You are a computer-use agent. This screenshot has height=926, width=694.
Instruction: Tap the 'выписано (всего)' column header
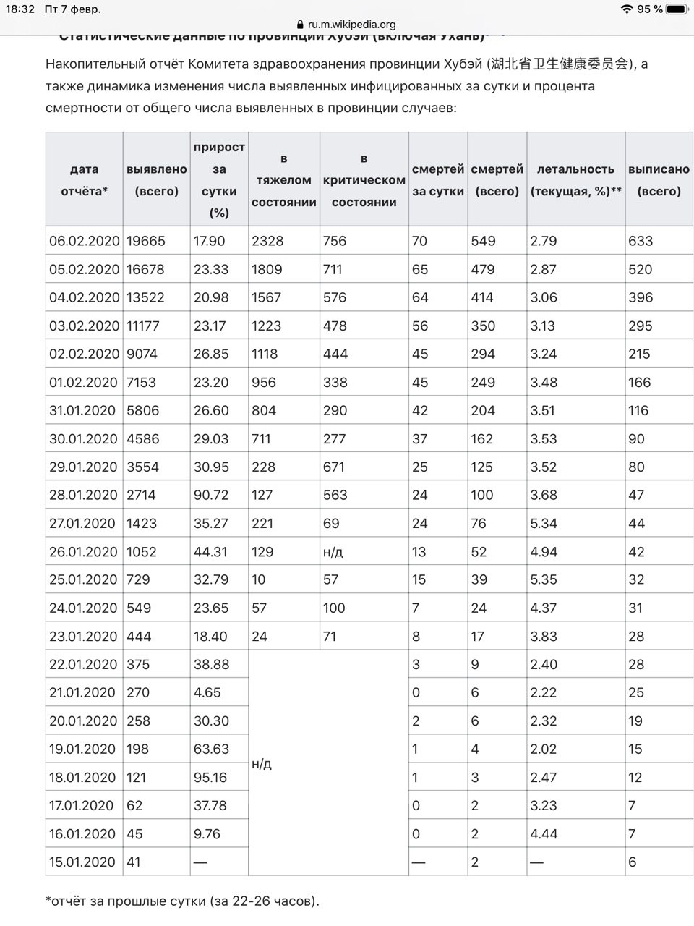(659, 180)
